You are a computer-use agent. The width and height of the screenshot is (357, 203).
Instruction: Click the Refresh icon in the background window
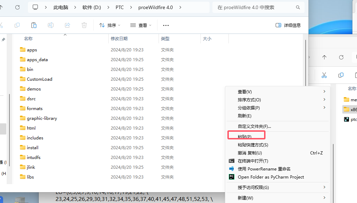pos(341,57)
